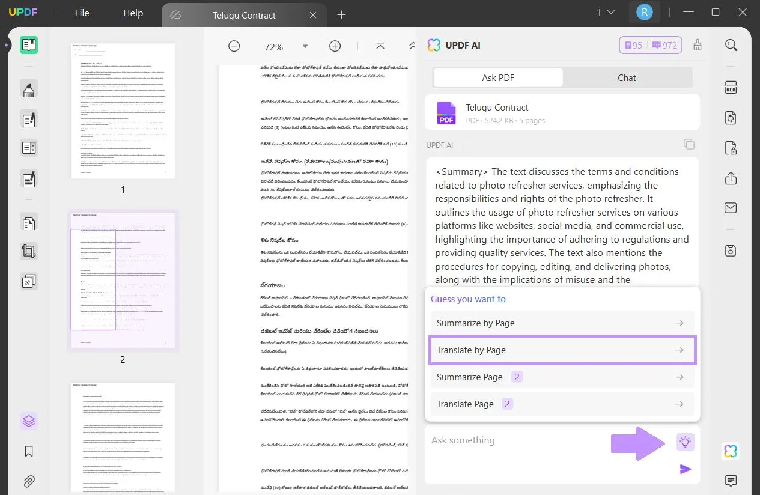Open the OCR tool
The image size is (760, 495).
(730, 88)
